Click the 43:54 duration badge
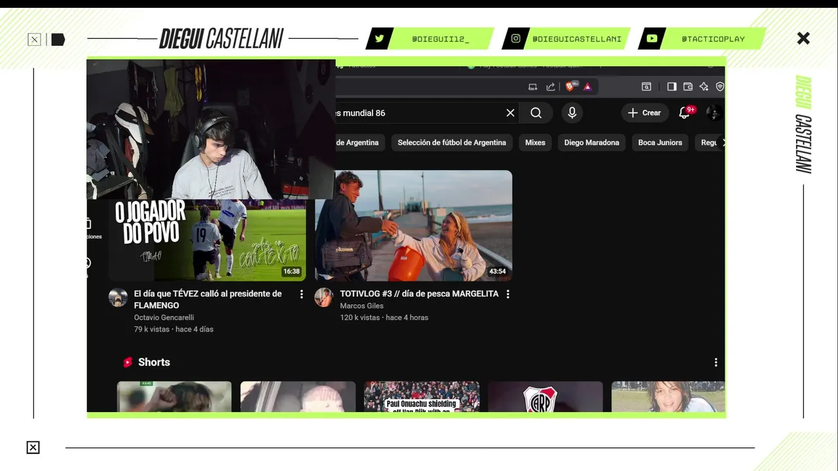The image size is (838, 471). pos(498,271)
